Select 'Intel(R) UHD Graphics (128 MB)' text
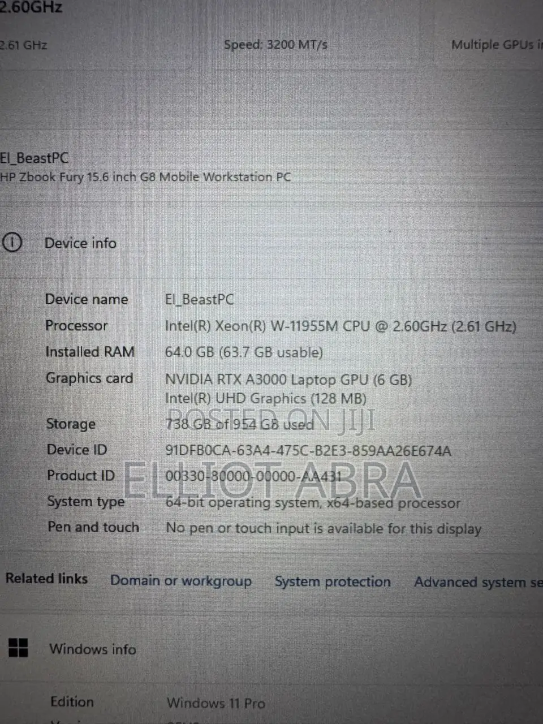 tap(266, 399)
